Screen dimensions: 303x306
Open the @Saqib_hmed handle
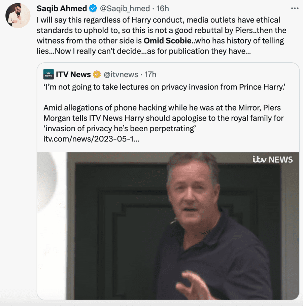[123, 8]
